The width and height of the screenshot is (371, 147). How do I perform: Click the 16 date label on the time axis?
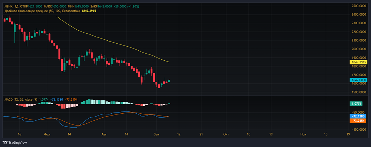20,134
